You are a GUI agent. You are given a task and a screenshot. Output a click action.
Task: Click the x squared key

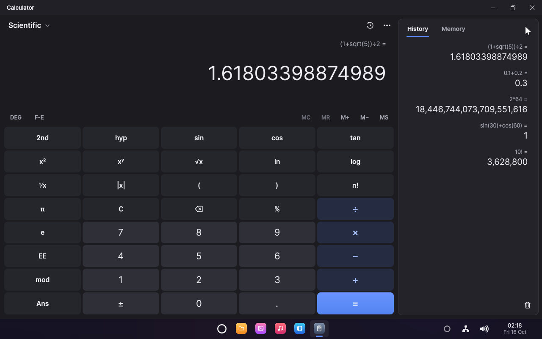[x=42, y=161]
